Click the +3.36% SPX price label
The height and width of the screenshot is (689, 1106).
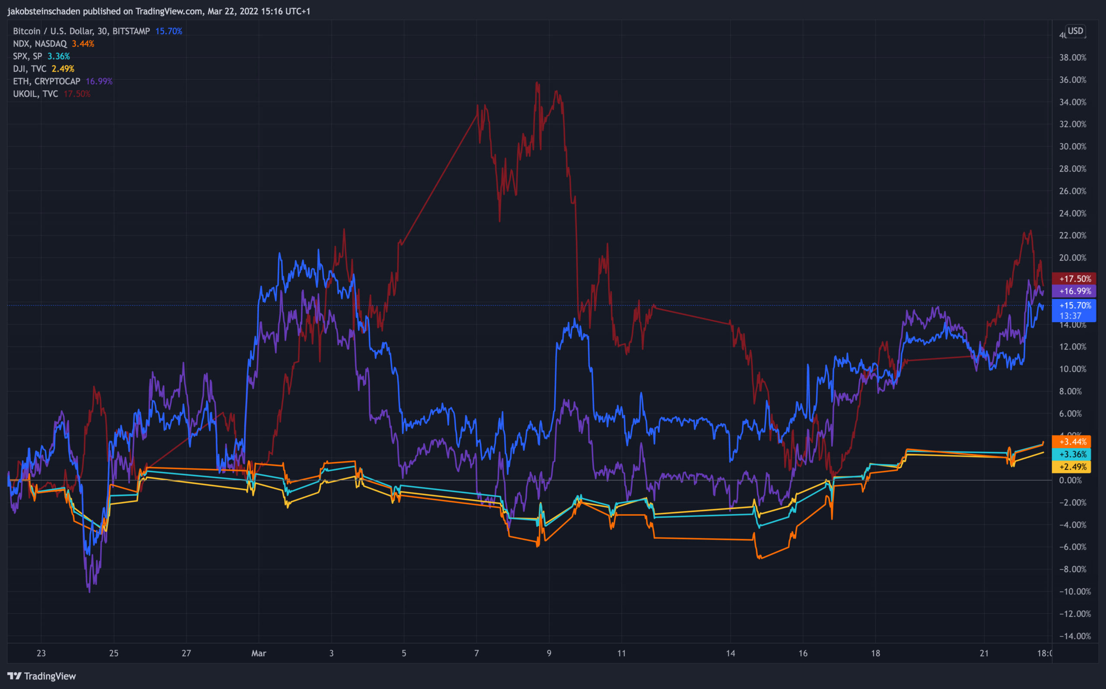pyautogui.click(x=1071, y=454)
